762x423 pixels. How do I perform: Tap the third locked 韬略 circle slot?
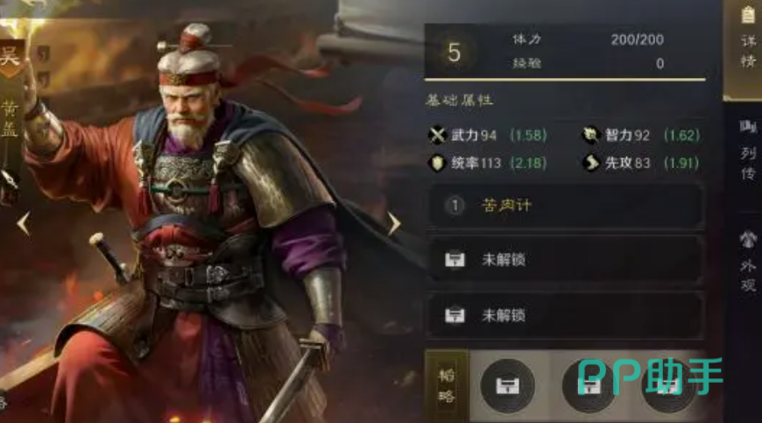668,385
